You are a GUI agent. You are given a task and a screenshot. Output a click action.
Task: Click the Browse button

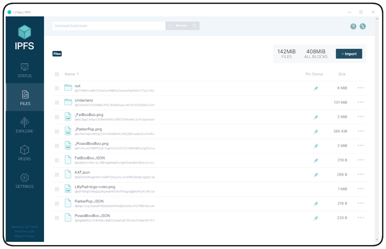pos(178,26)
